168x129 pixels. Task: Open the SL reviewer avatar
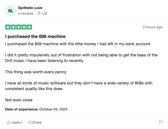coord(11,11)
